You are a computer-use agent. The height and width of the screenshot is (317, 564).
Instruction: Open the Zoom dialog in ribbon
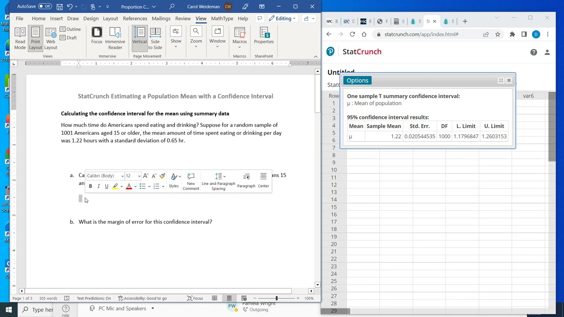point(196,37)
